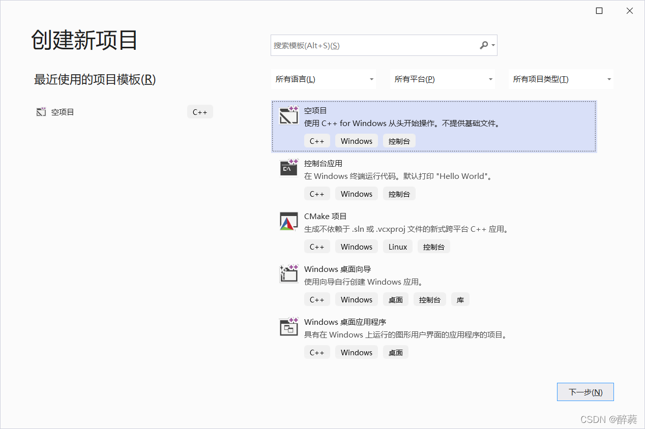
Task: Select the CMake 项目 template title
Action: [x=326, y=216]
